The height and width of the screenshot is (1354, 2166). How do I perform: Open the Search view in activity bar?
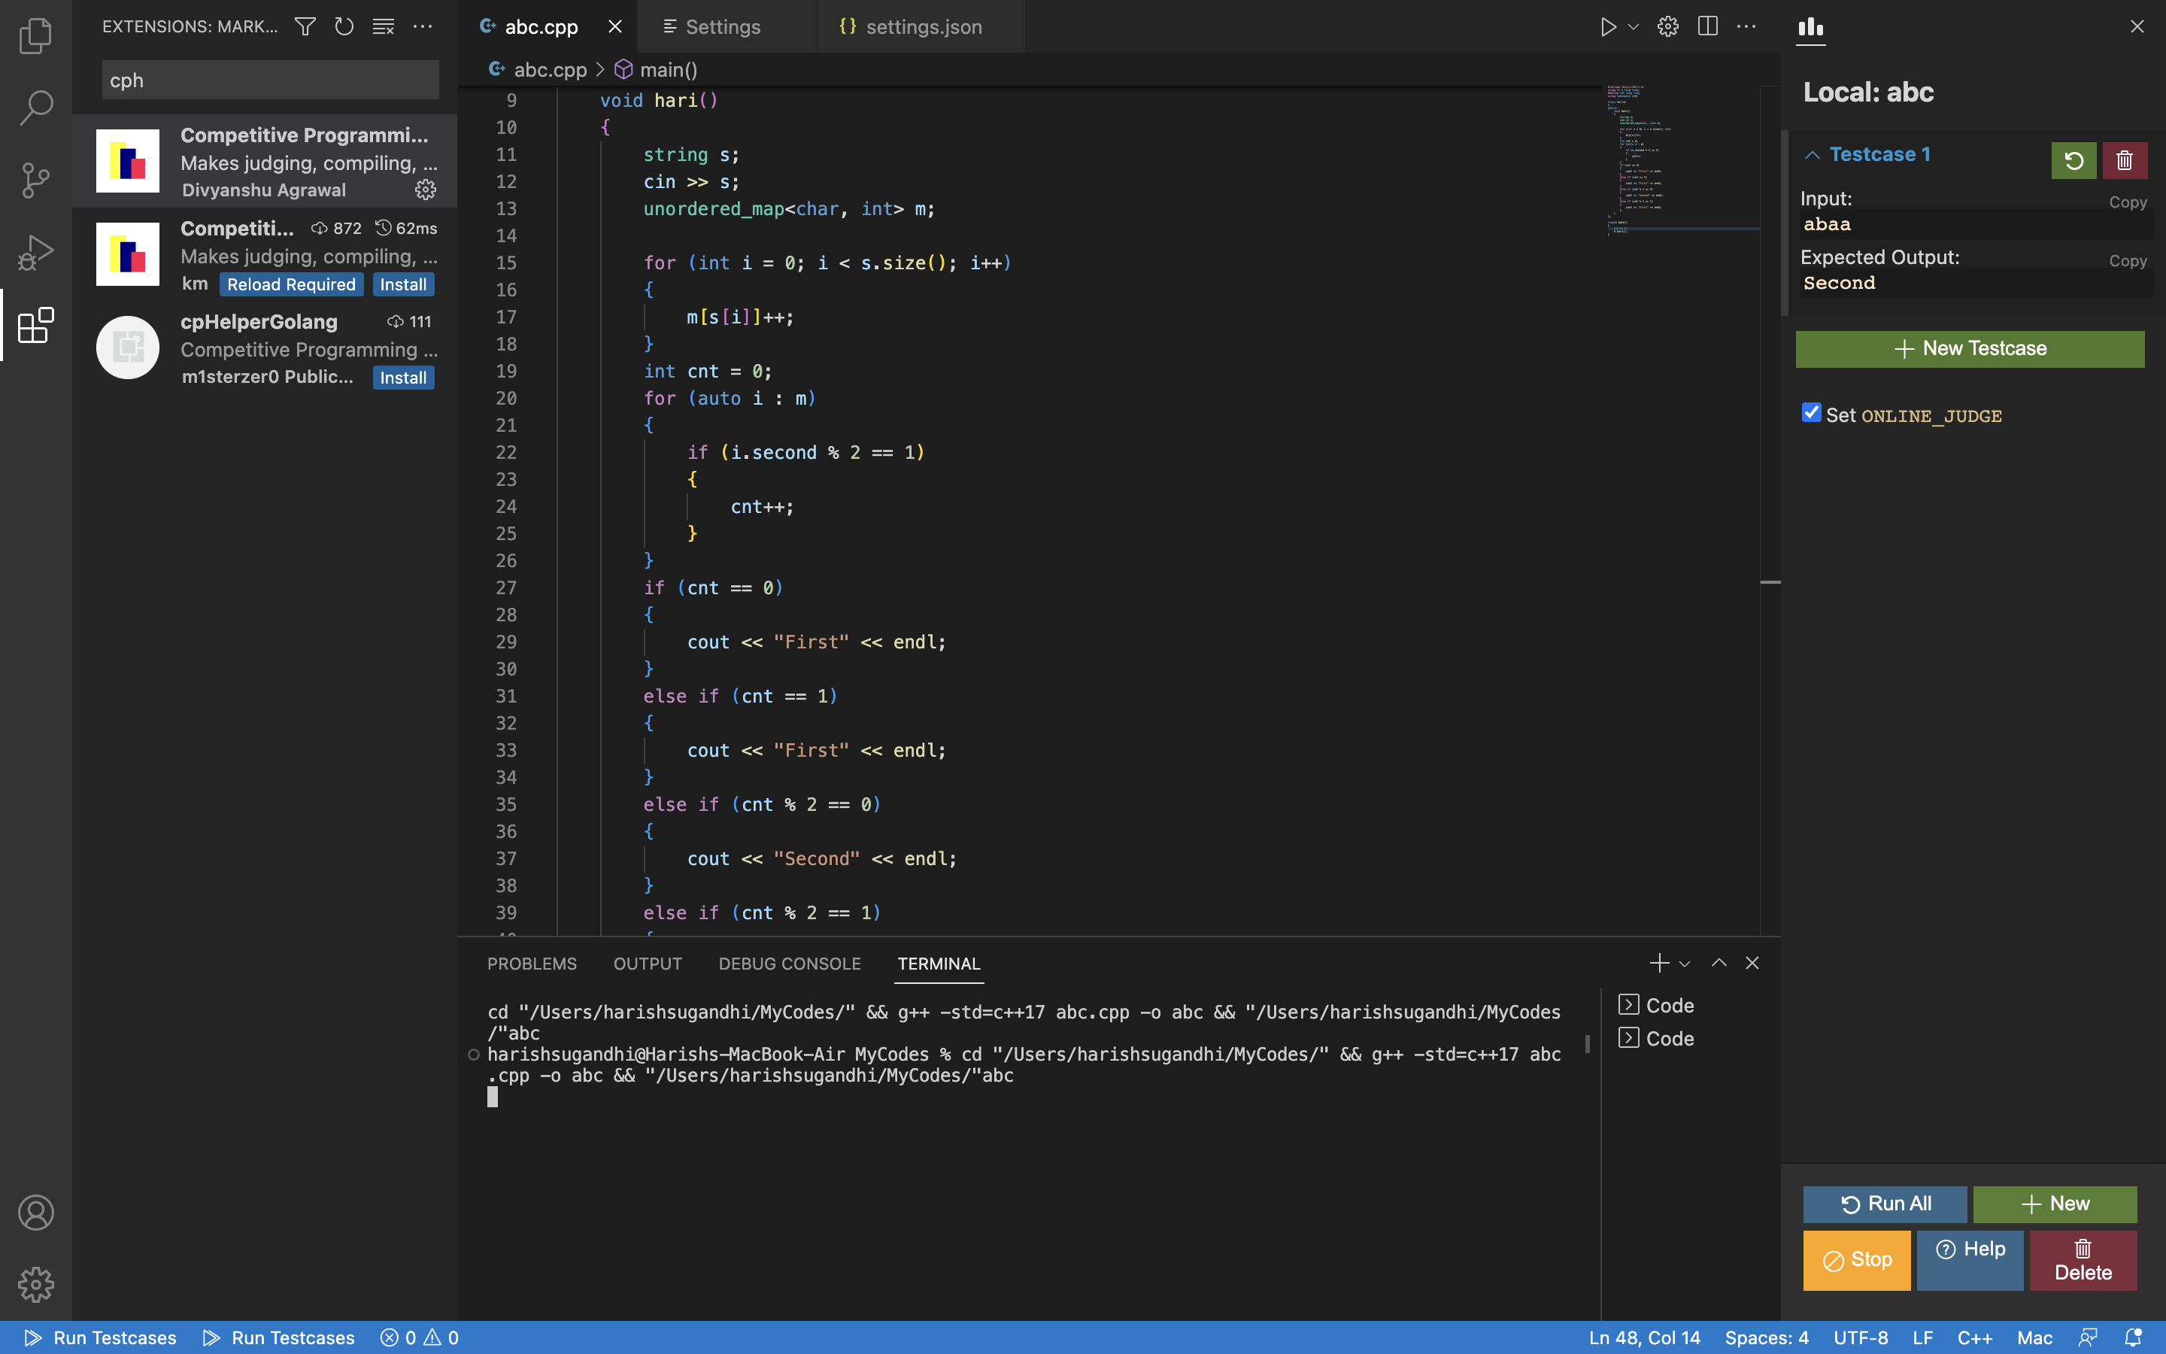point(36,108)
